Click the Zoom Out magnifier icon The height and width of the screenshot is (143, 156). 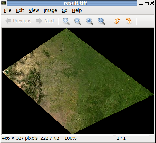coord(78,21)
